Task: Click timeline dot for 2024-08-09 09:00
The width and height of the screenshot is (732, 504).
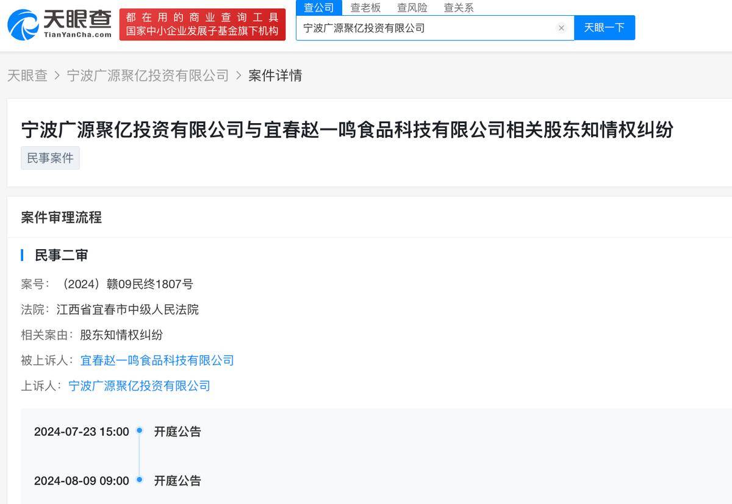Action: tap(139, 480)
